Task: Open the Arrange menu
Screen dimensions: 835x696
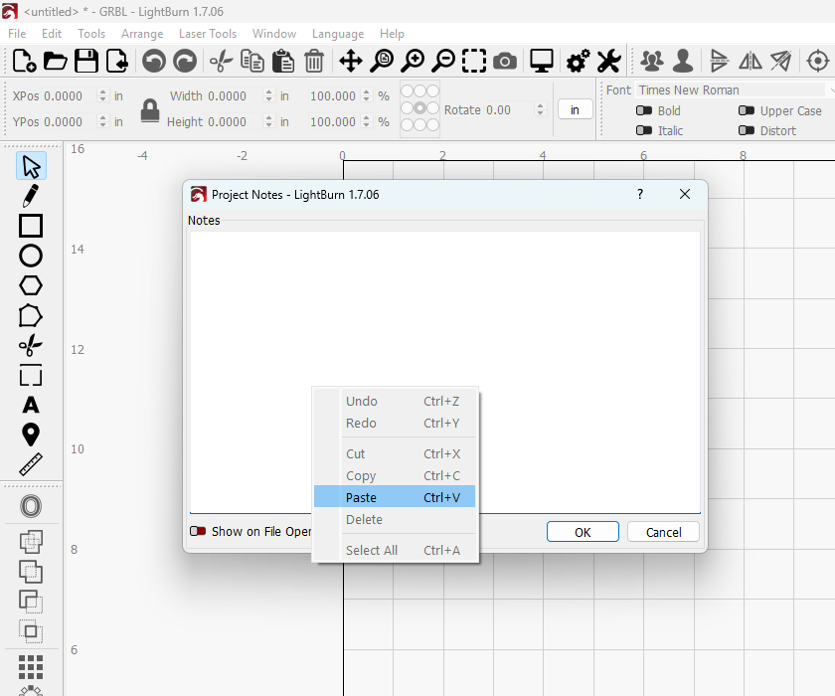Action: [142, 34]
